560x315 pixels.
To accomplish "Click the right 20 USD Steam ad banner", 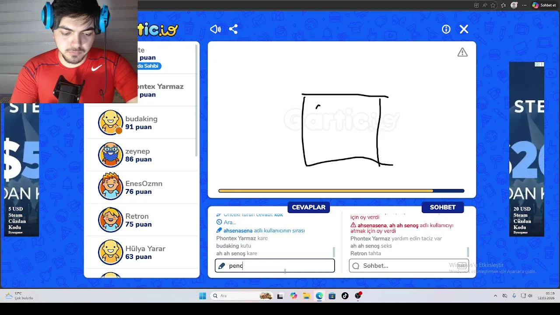I will tap(527, 149).
